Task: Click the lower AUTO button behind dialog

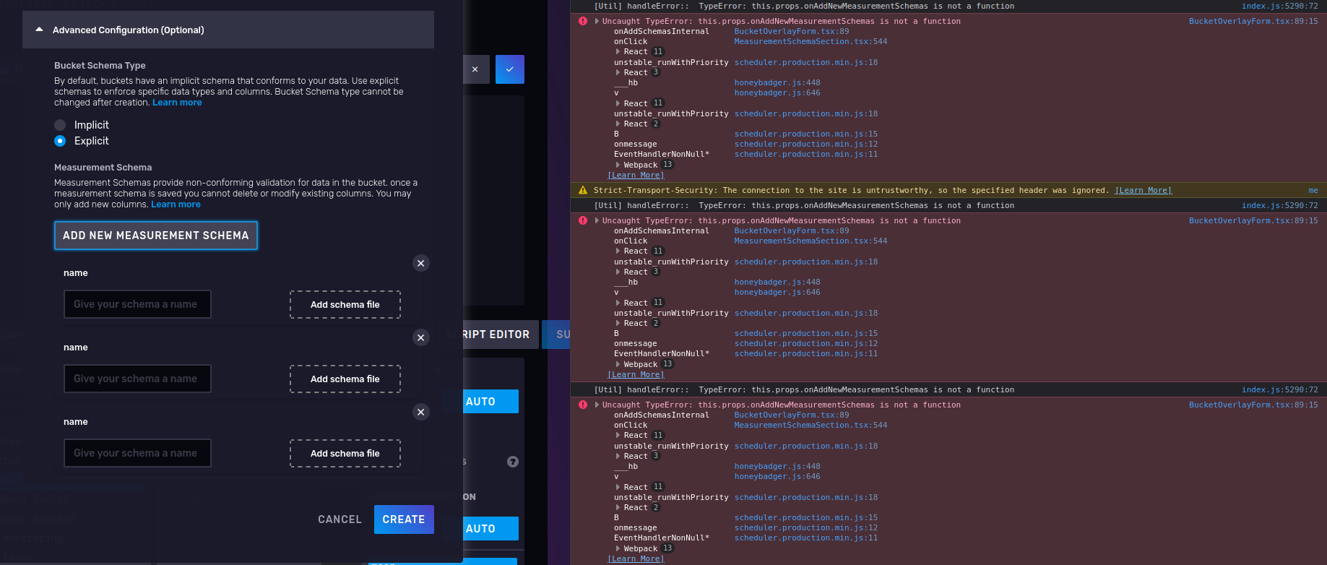Action: pos(490,529)
